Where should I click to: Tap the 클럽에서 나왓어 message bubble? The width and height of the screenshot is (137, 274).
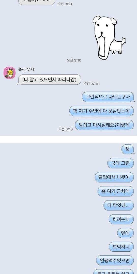tap(114, 177)
